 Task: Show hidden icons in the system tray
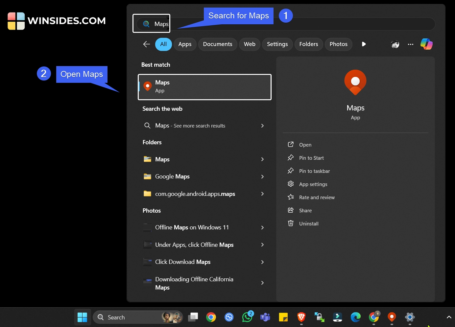coord(449,317)
